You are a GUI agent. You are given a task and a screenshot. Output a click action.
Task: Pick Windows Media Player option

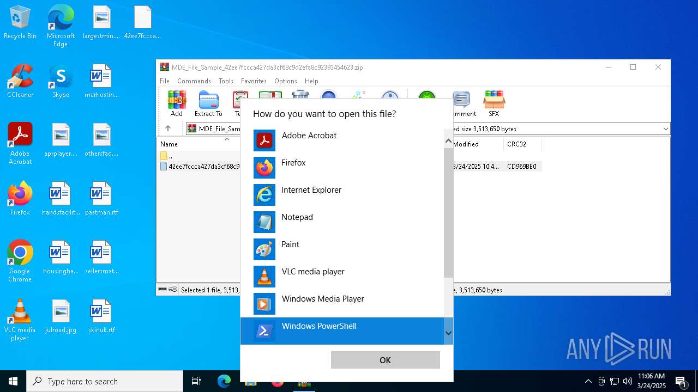pos(342,304)
